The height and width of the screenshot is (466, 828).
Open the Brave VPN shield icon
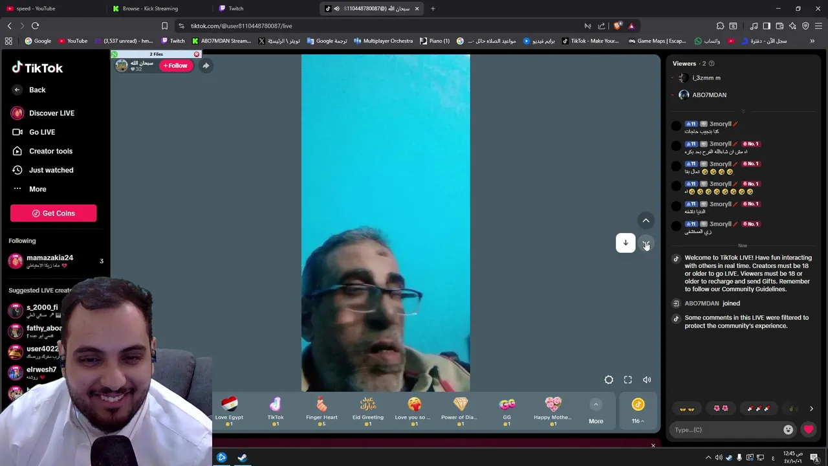pos(805,26)
